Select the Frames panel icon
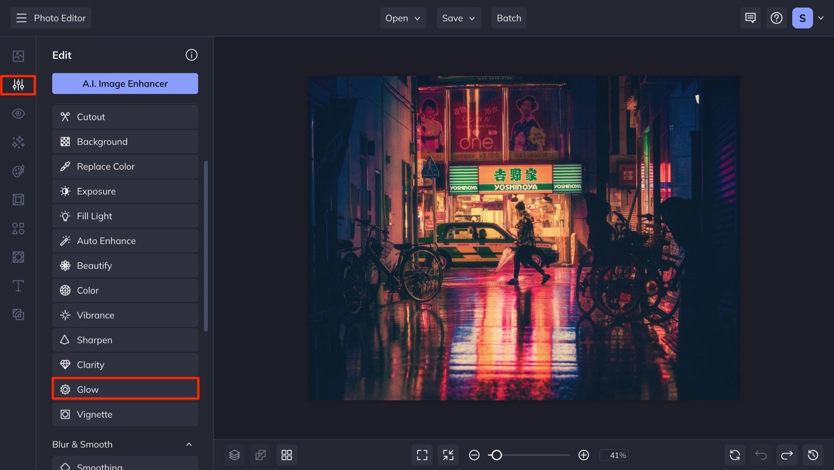The image size is (834, 470). [18, 199]
